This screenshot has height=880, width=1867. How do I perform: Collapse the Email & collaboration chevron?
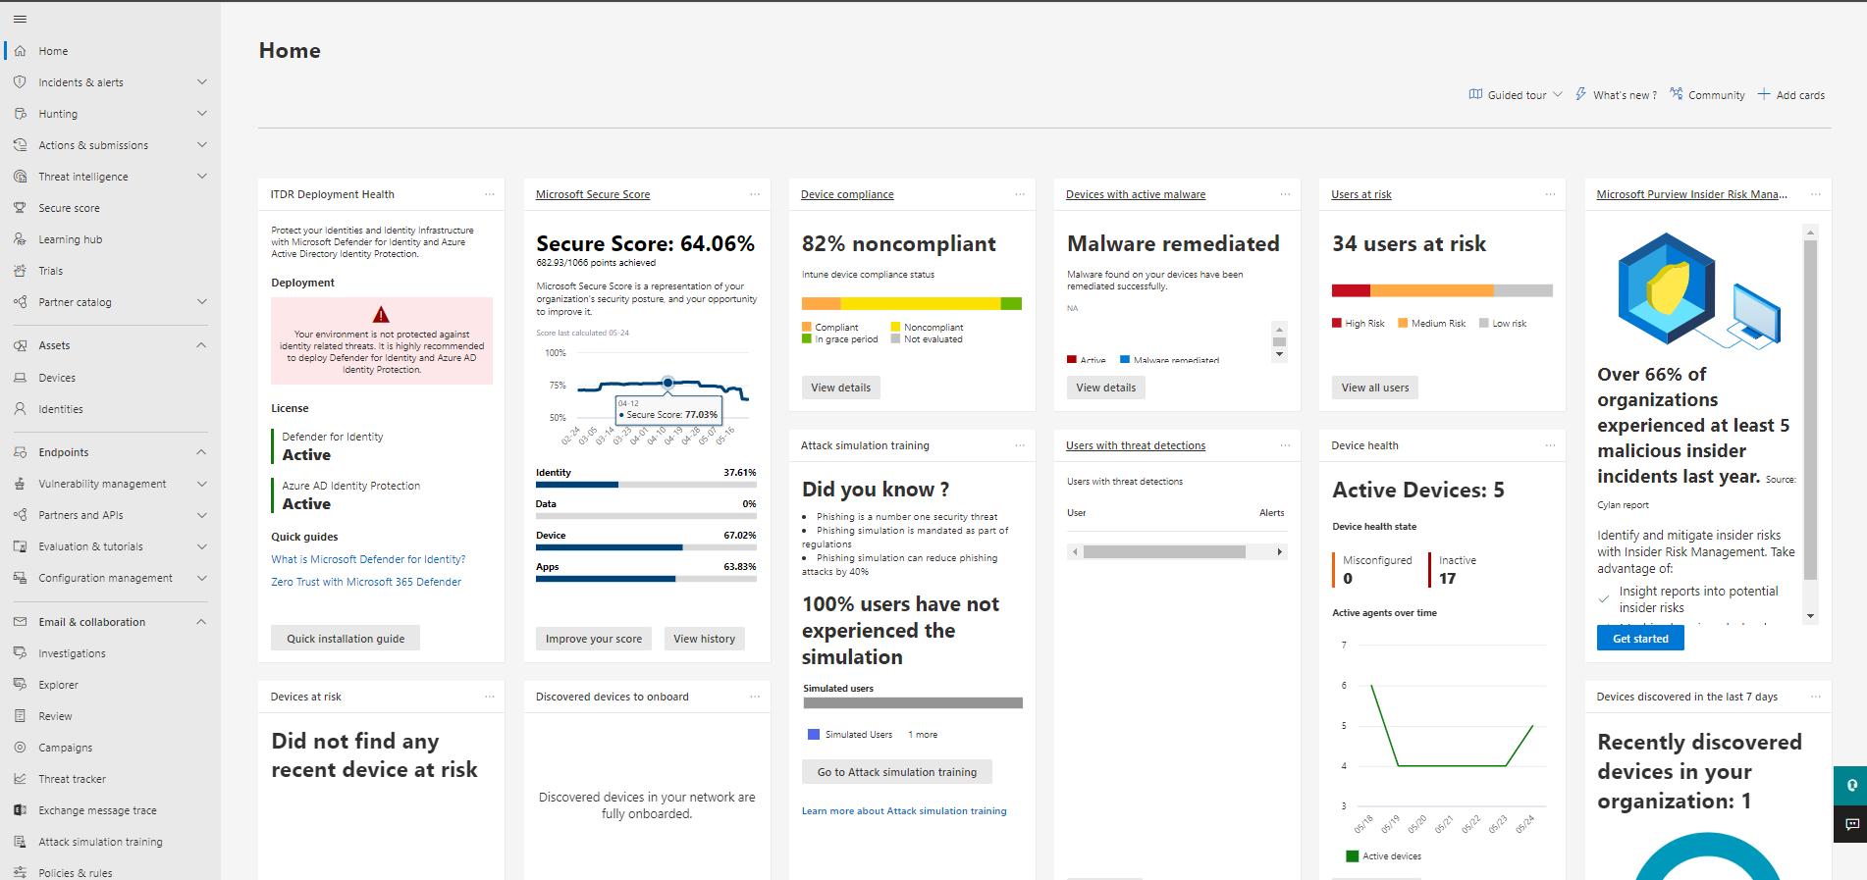click(x=201, y=622)
